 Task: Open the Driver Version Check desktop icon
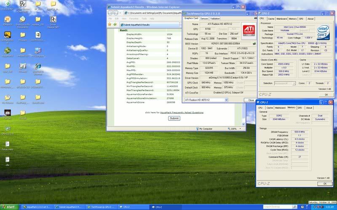(x=23, y=6)
